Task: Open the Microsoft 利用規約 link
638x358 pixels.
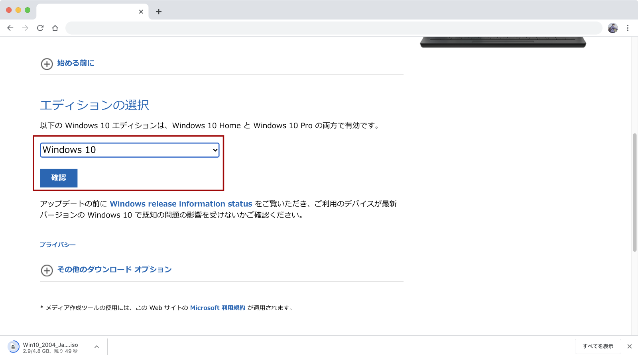Action: coord(218,308)
